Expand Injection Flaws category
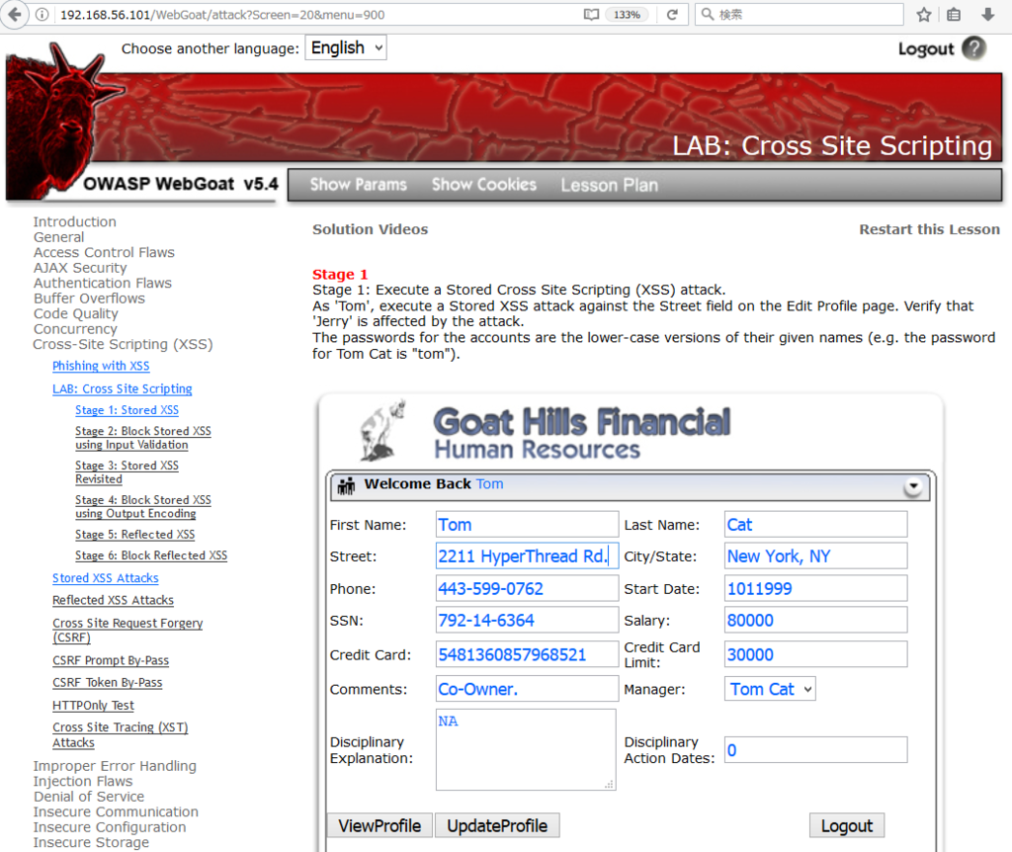Screen dimensions: 1012x852 click(83, 781)
